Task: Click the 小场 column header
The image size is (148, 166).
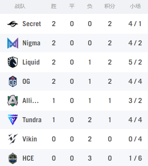Action: (x=135, y=6)
